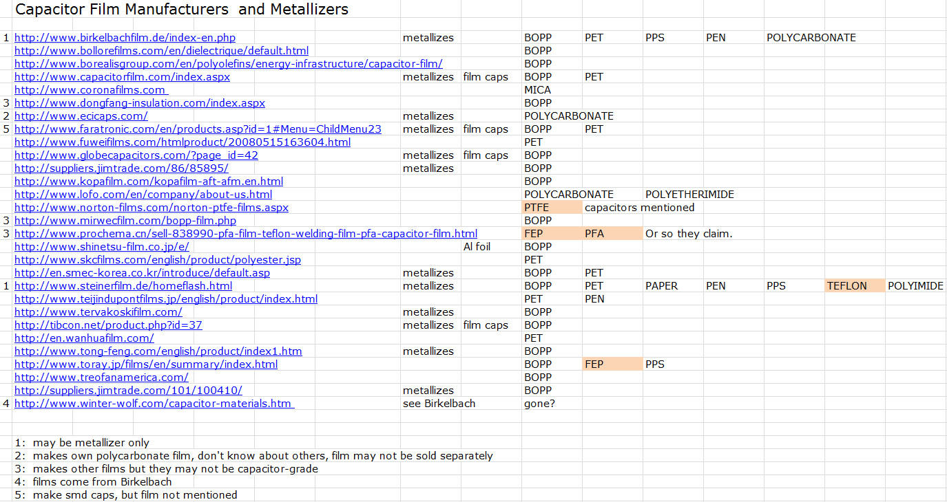Open the en.smec-korea.co.kr link
The image size is (947, 502).
click(x=142, y=273)
